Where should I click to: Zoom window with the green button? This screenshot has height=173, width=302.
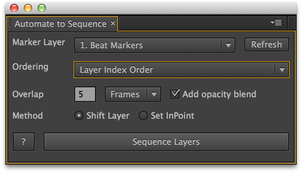[41, 8]
